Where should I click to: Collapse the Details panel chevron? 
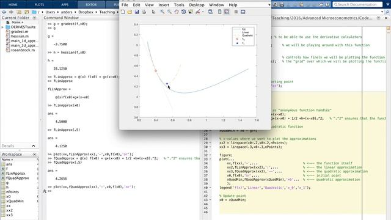(34, 145)
